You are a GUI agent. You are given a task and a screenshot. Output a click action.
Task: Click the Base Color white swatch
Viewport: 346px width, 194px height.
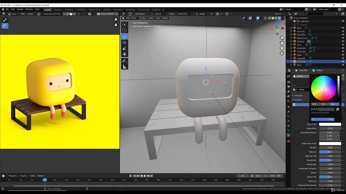(330, 124)
